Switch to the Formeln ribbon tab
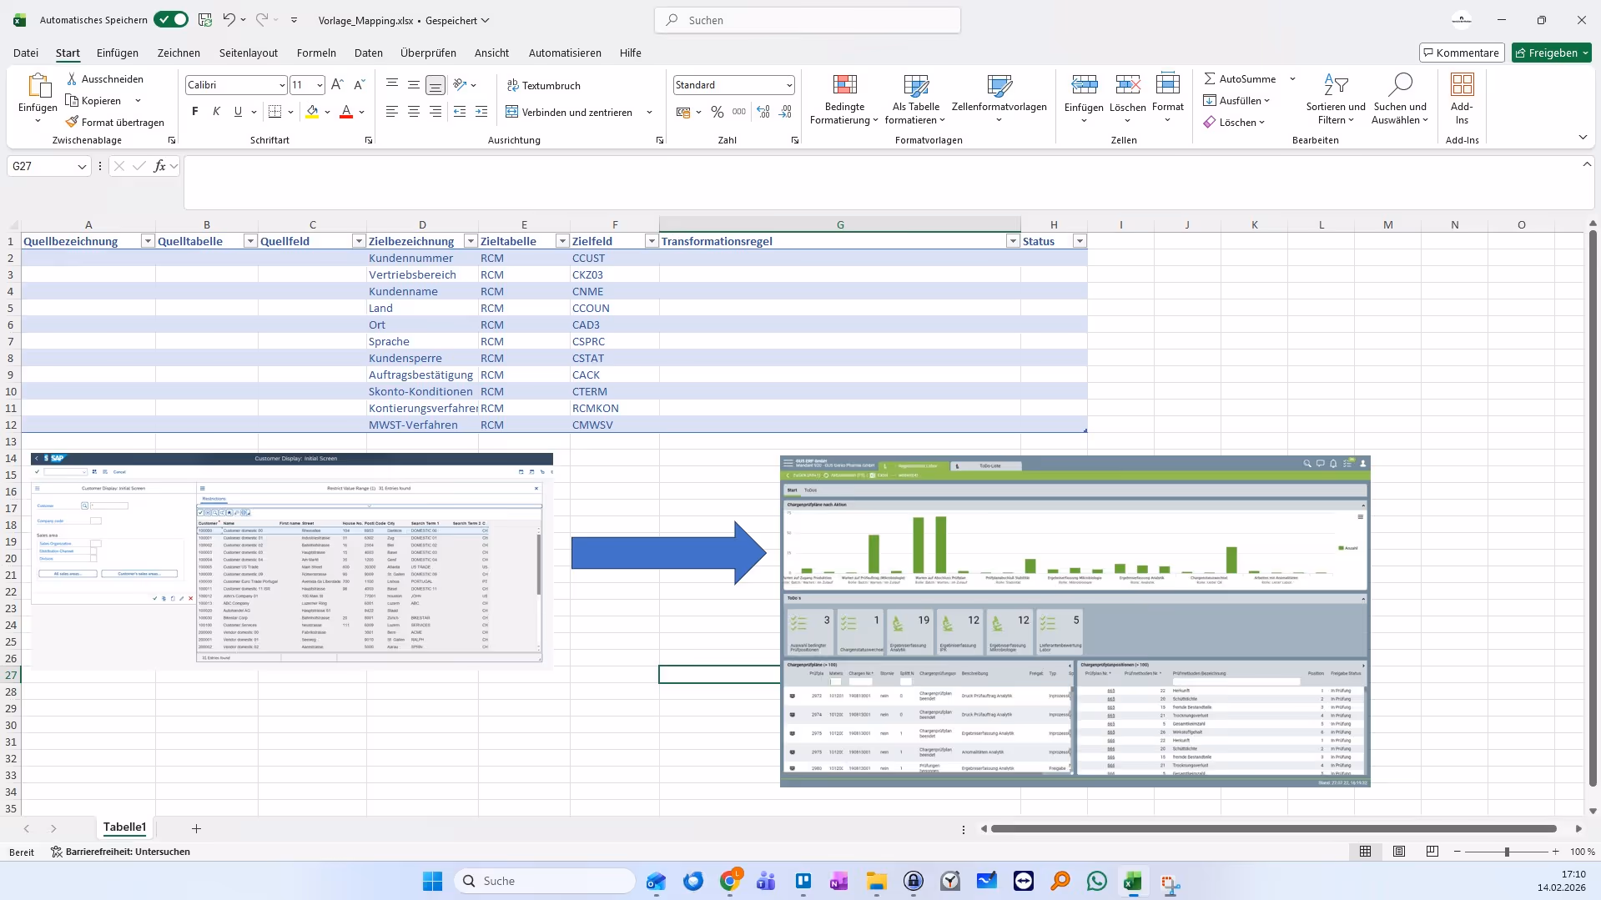1601x900 pixels. tap(316, 53)
